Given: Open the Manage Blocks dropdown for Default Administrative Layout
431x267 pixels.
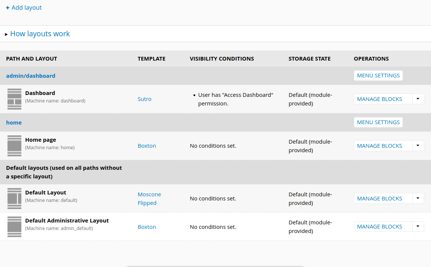Looking at the screenshot, I should (418, 227).
